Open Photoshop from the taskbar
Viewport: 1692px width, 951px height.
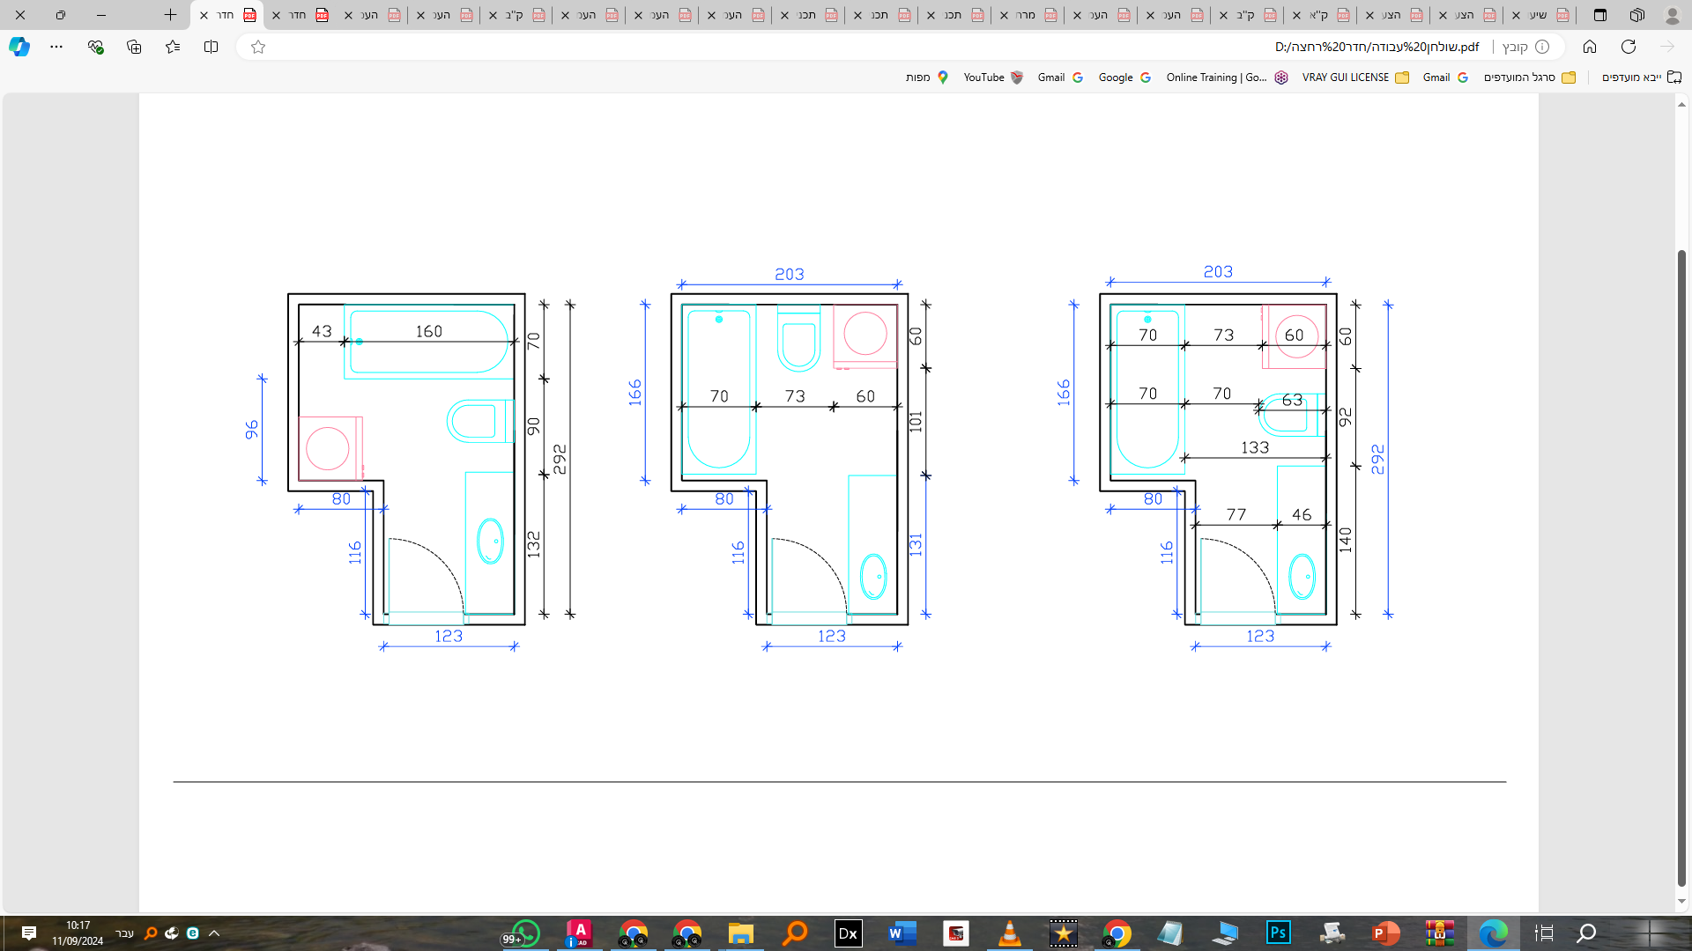(x=1278, y=933)
